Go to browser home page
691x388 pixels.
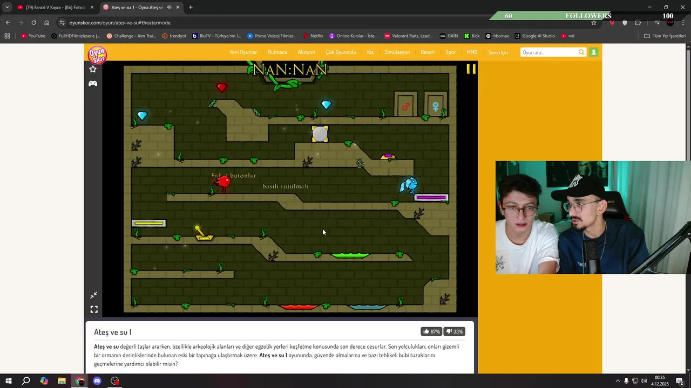pos(47,23)
